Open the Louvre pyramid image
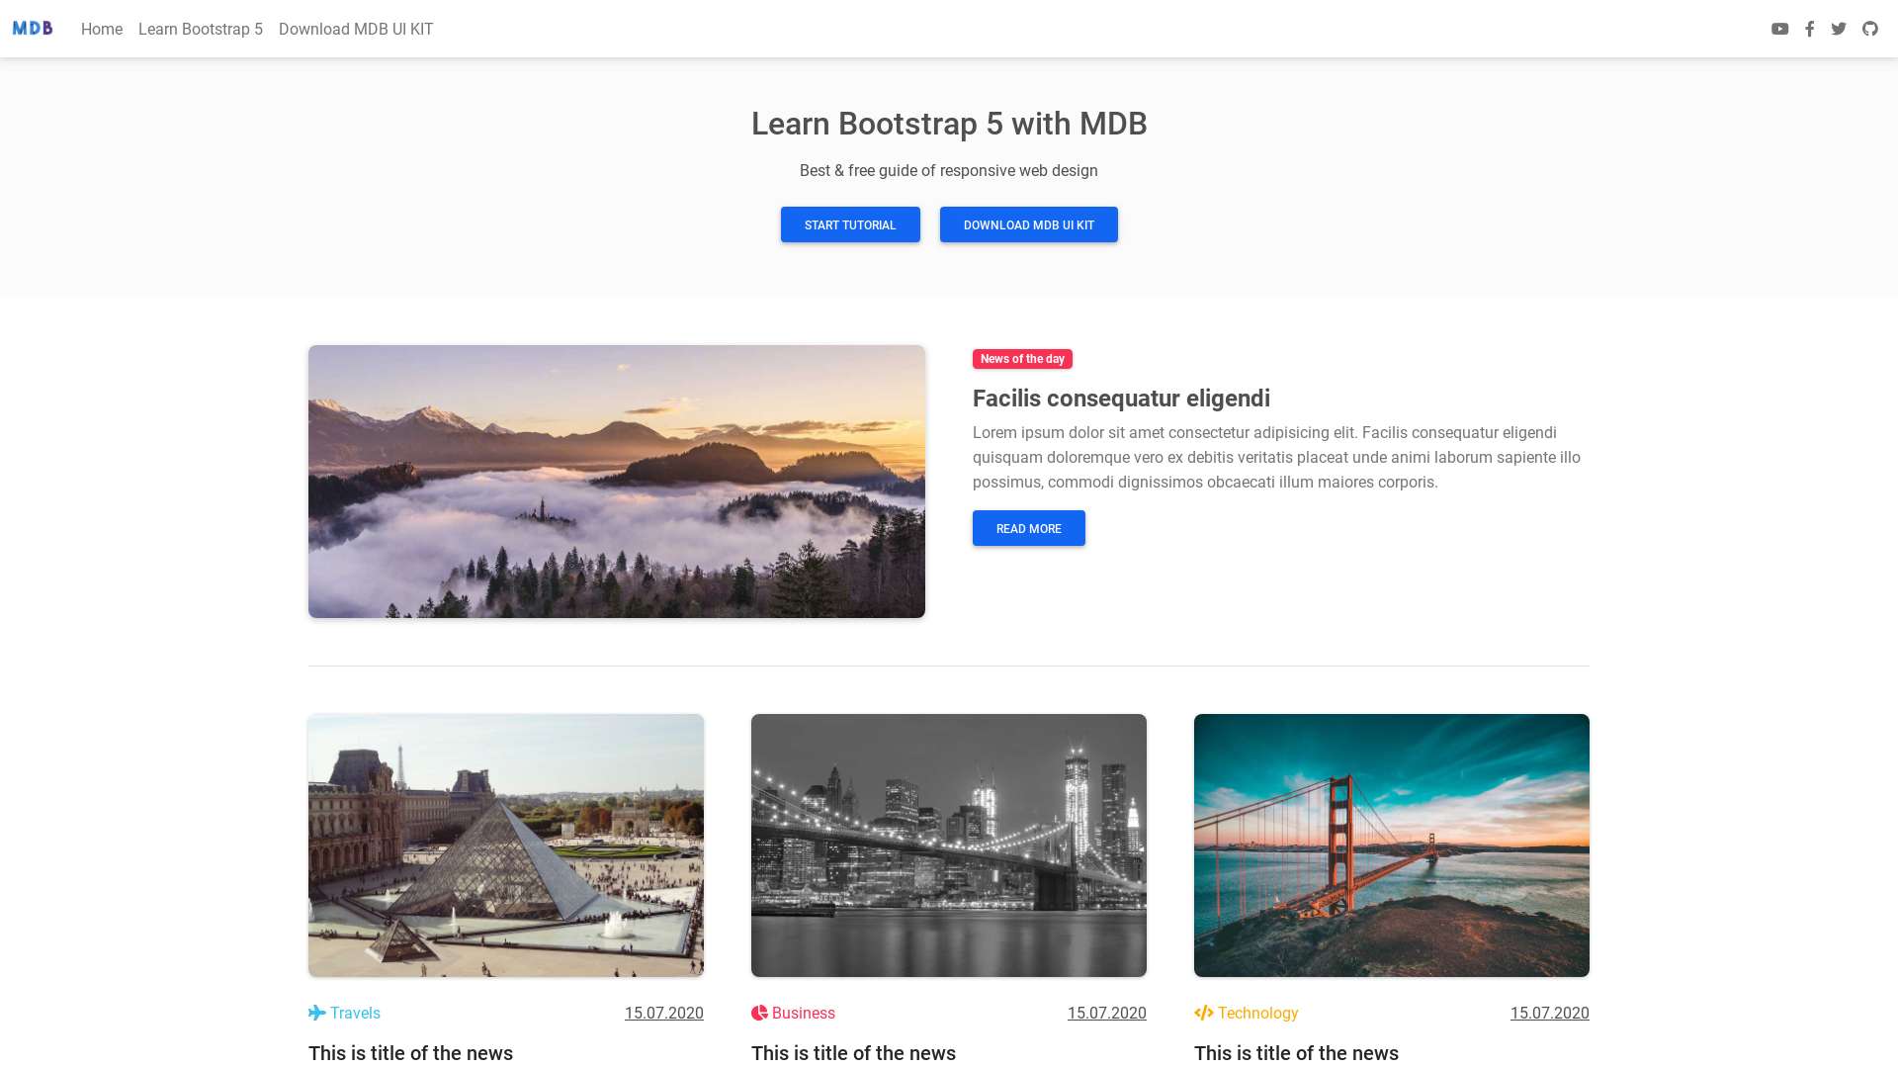This screenshot has width=1898, height=1068. (x=506, y=845)
